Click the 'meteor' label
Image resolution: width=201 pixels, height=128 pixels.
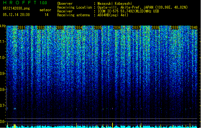(45, 10)
